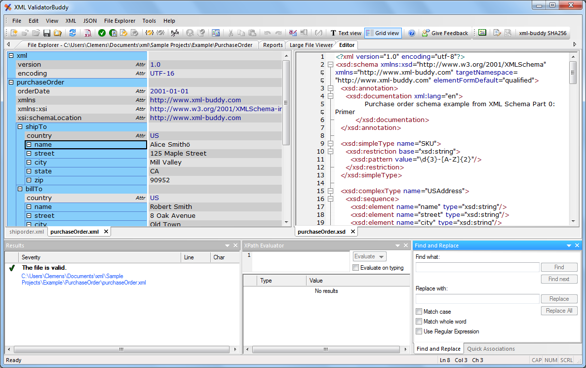Click the Replace All button
Viewport: 586px width, 368px height.
[x=559, y=311]
